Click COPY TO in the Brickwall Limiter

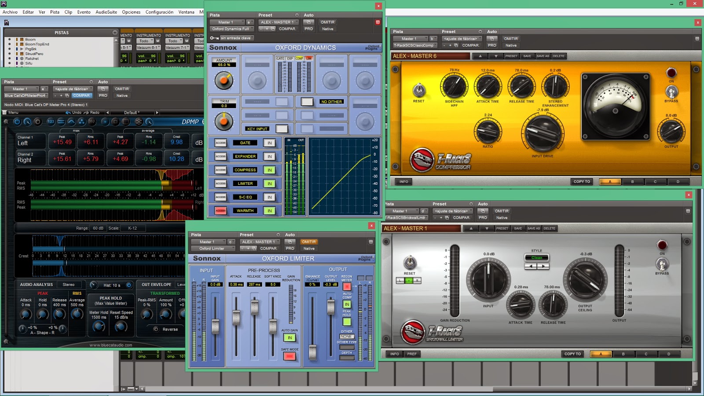pyautogui.click(x=572, y=354)
